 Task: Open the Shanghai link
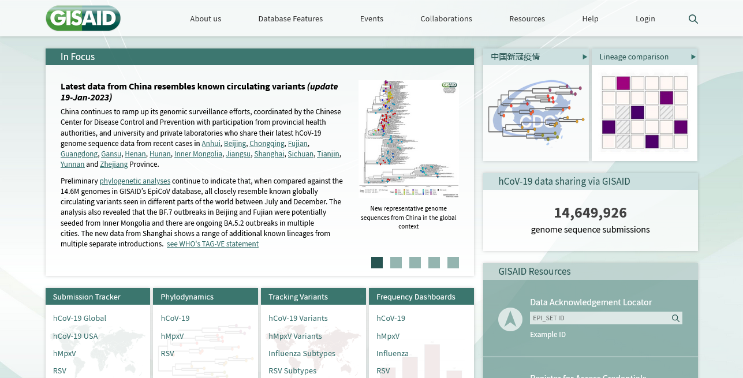(x=269, y=154)
